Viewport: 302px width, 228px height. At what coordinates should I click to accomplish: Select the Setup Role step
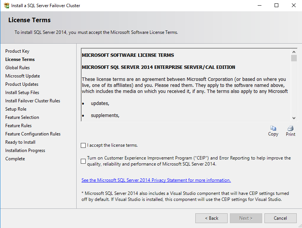point(16,109)
